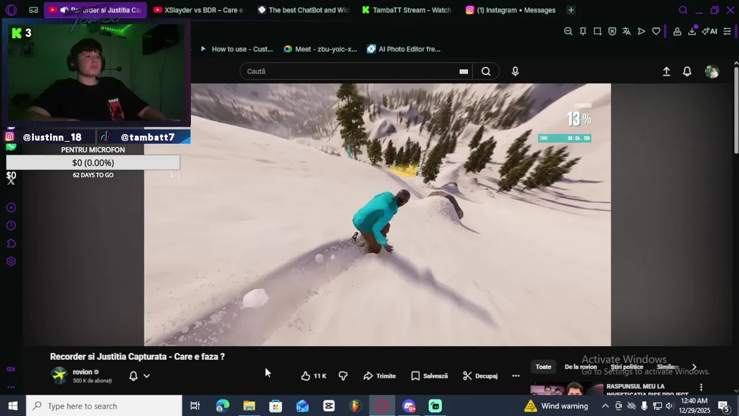This screenshot has height=416, width=739.
Task: Click the zoom out magnifier icon
Action: [568, 31]
